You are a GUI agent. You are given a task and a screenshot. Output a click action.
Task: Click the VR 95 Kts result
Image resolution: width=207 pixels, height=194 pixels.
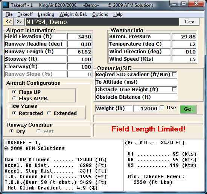(x=162, y=160)
